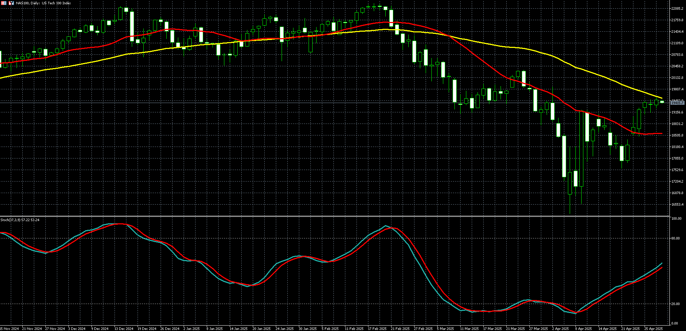Viewport: 686px width, 331px height.
Task: Click the 20458.2 price scale label
Action: [x=677, y=66]
